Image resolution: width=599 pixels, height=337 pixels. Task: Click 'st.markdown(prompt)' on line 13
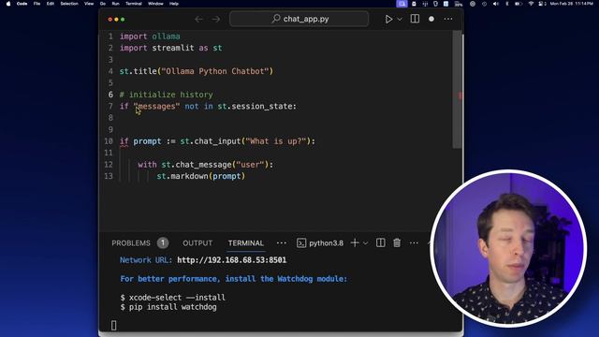click(201, 176)
